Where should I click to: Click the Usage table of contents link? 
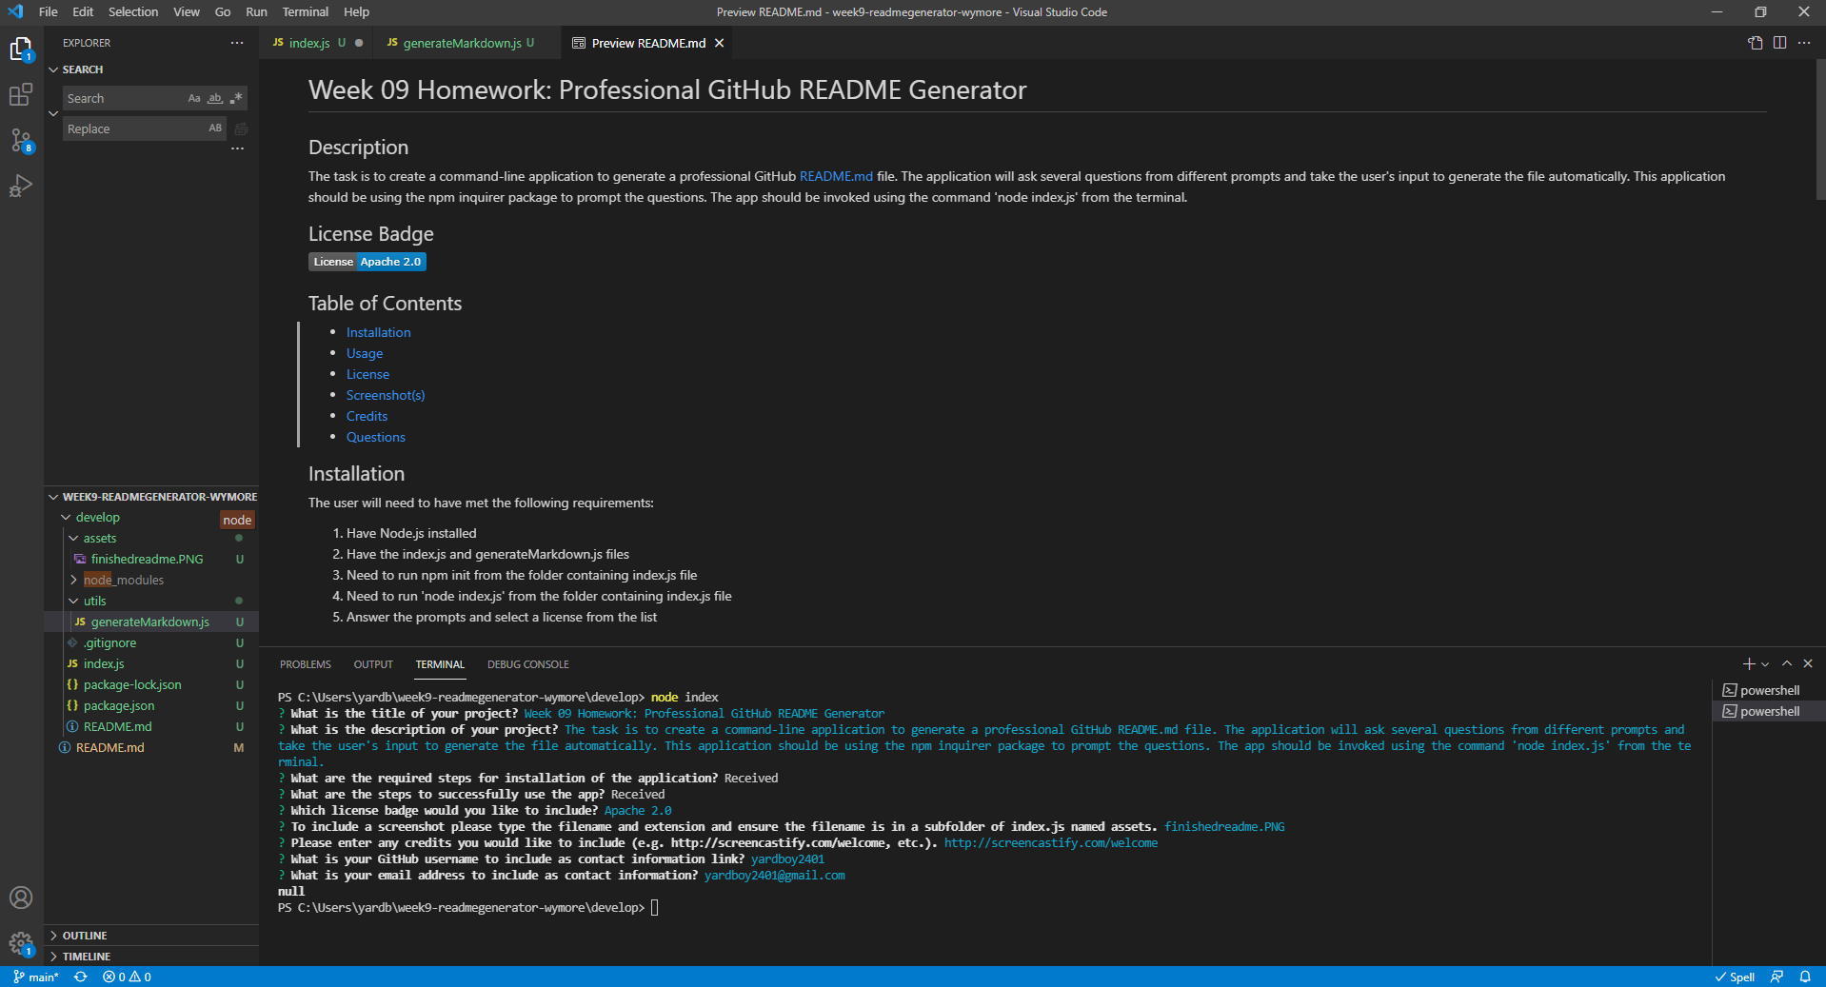point(365,353)
